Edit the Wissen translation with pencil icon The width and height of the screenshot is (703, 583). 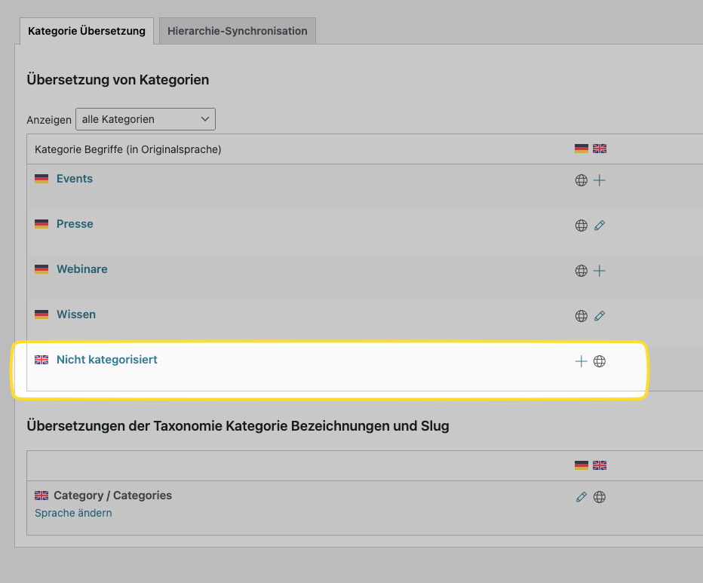pos(600,316)
